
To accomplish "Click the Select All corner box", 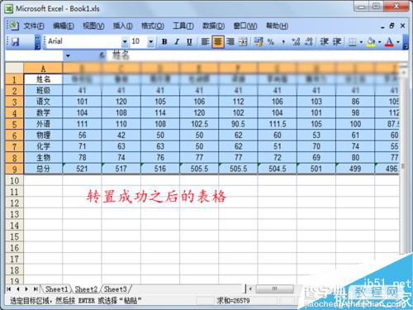I will click(x=14, y=68).
